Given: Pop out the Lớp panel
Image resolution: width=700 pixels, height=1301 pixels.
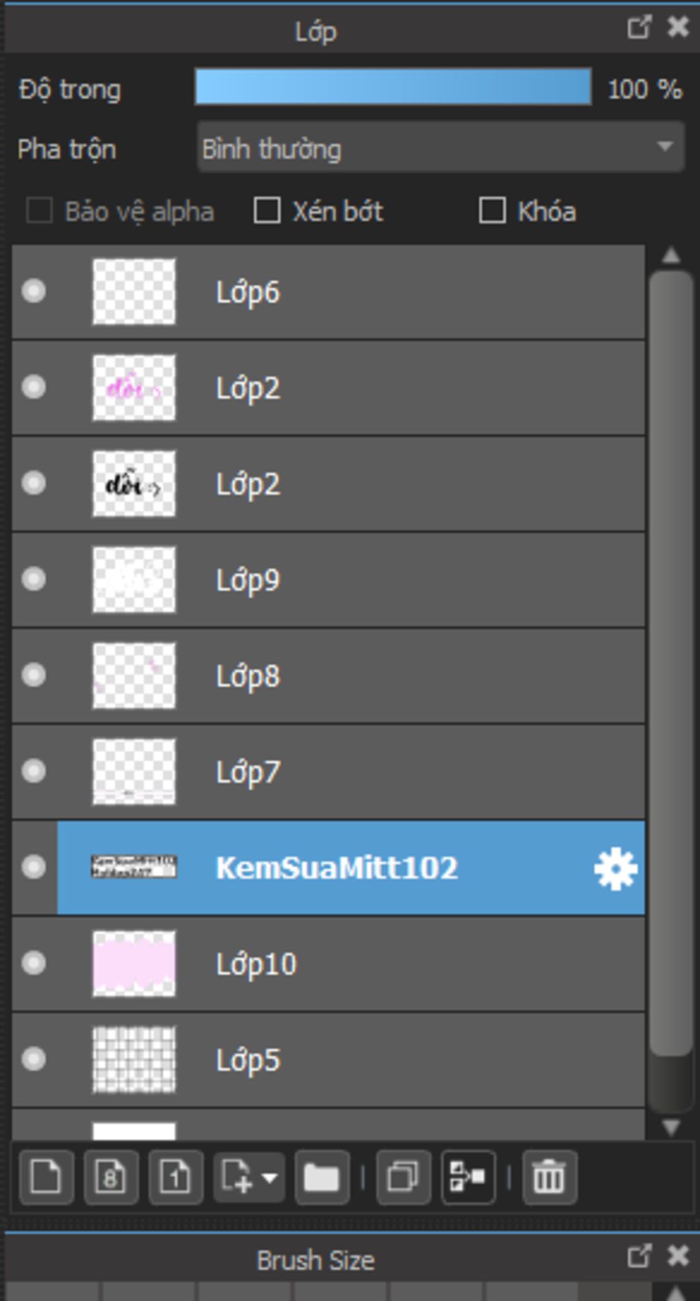Looking at the screenshot, I should point(638,27).
